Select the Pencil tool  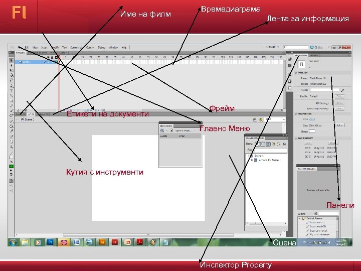[11, 106]
